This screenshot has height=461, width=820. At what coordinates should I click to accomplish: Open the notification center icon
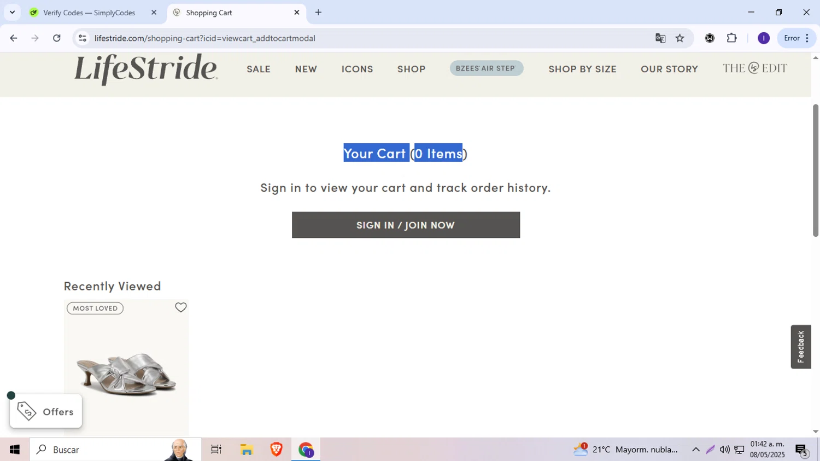pyautogui.click(x=802, y=450)
